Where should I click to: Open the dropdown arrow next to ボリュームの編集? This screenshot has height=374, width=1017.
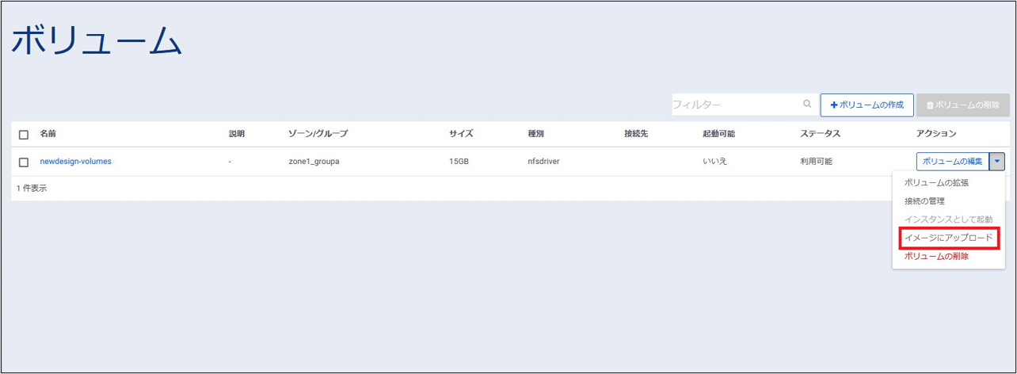[997, 161]
